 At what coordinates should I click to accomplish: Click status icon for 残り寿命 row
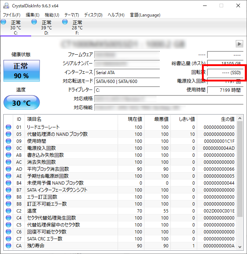pos(8,246)
